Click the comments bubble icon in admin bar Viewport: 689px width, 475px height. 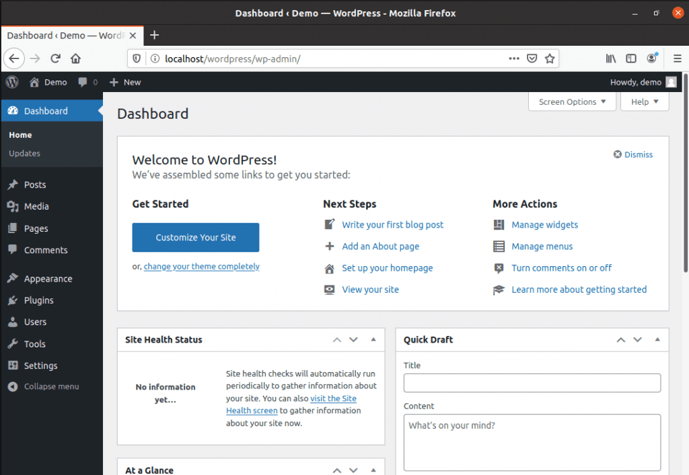[x=83, y=82]
